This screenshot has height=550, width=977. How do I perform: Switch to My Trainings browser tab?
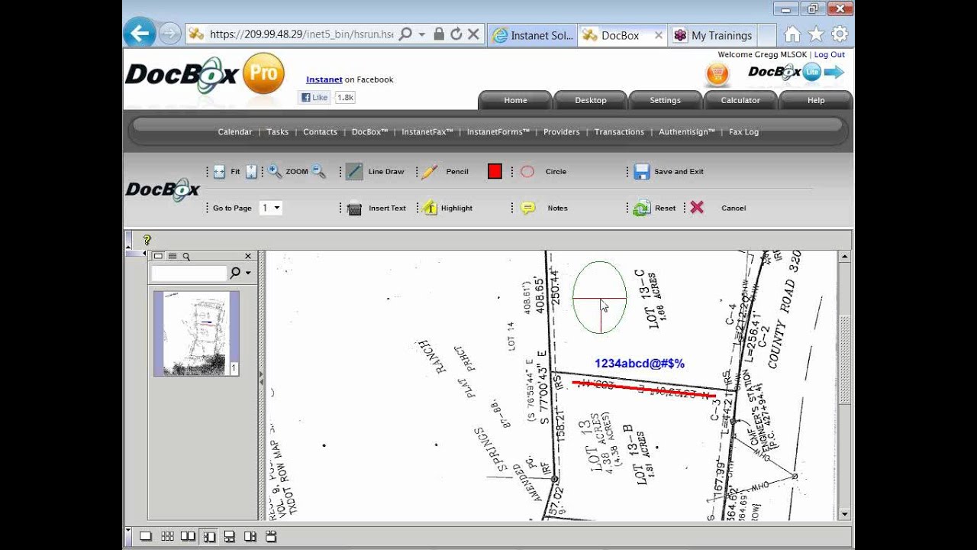point(713,35)
